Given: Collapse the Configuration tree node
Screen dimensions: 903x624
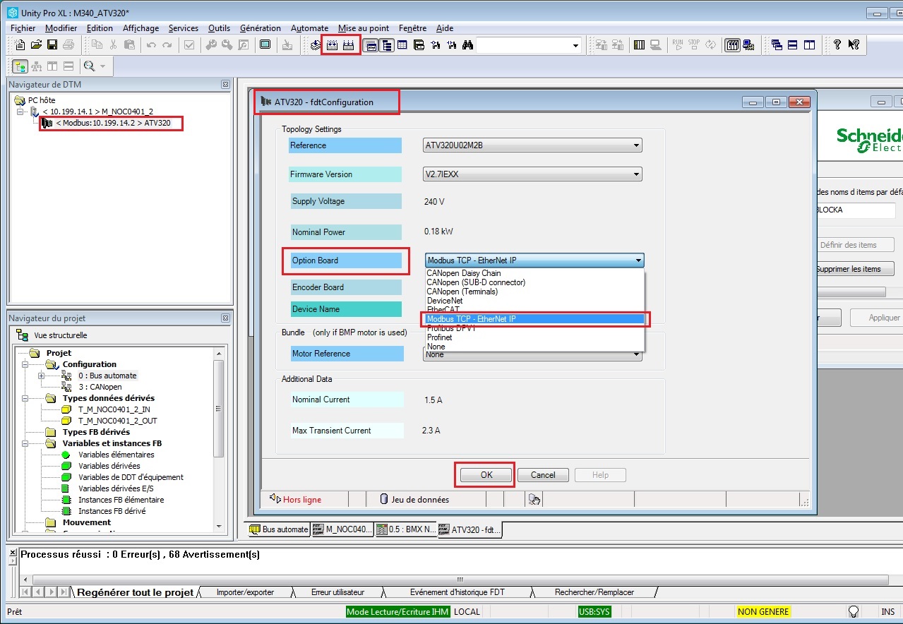Looking at the screenshot, I should [x=26, y=364].
